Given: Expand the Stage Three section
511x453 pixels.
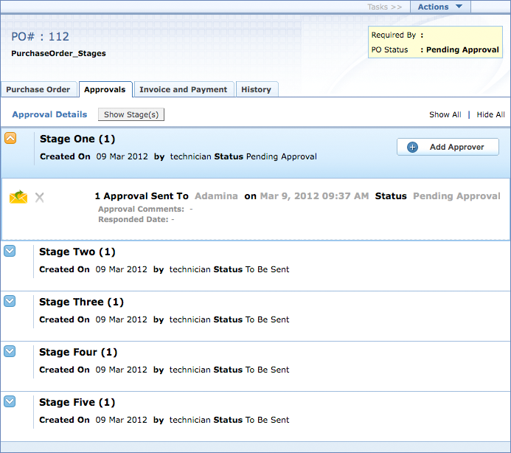Looking at the screenshot, I should tap(10, 301).
